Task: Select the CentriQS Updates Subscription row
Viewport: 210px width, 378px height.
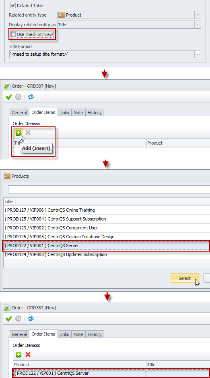Action: click(x=107, y=254)
